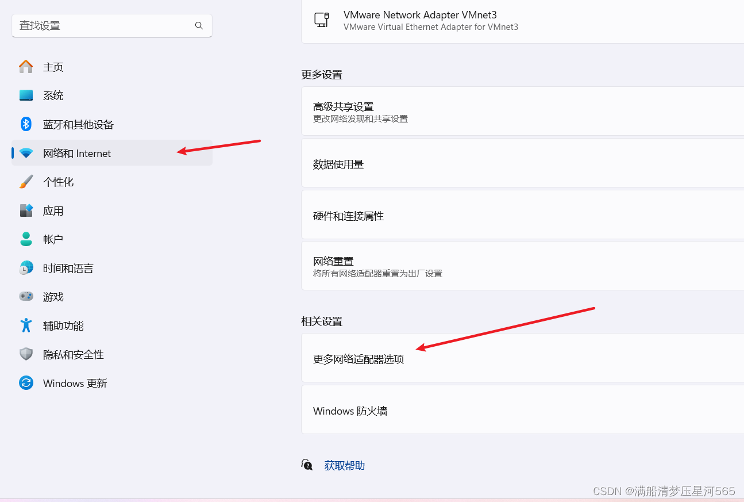Click the magnifier icon in the search box

[199, 25]
